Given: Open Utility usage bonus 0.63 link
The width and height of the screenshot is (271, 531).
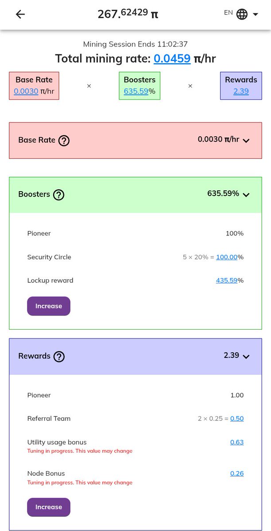Looking at the screenshot, I should point(237,442).
